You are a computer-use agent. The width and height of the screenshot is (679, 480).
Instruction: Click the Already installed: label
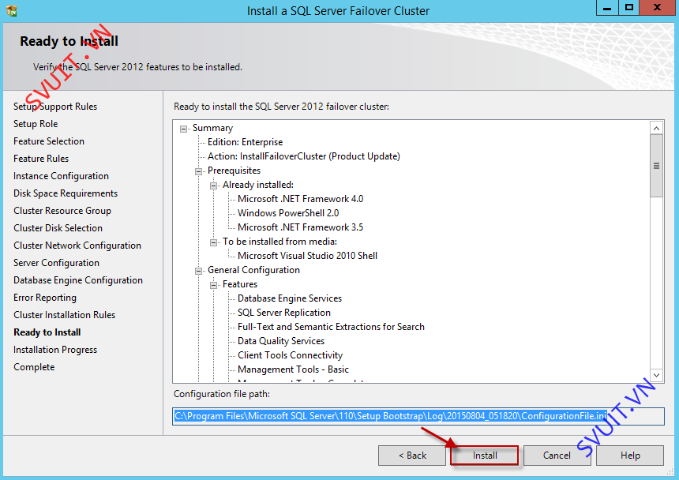coord(258,185)
